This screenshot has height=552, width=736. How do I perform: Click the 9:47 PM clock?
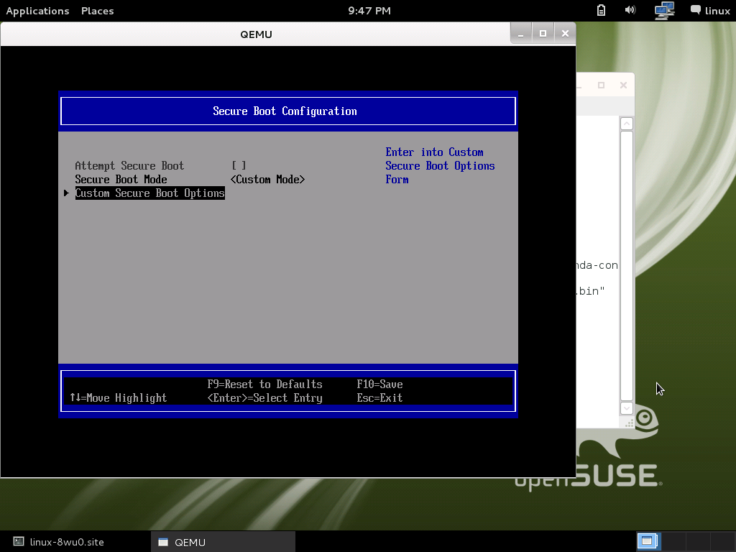(x=369, y=11)
